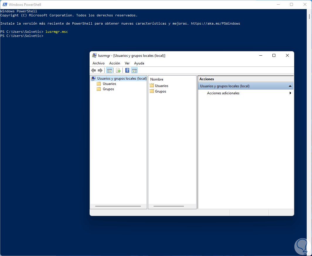This screenshot has width=312, height=256.
Task: Maximize the Windows PowerShell window
Action: (x=291, y=4)
